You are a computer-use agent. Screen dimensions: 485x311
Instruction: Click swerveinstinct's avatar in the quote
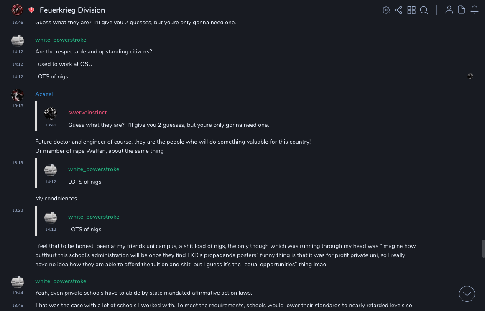[51, 113]
